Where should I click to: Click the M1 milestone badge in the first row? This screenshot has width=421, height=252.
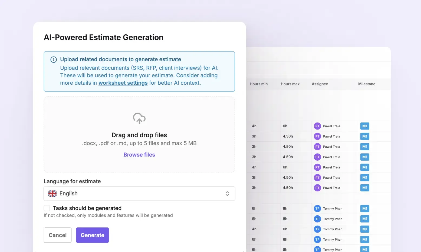click(x=365, y=126)
